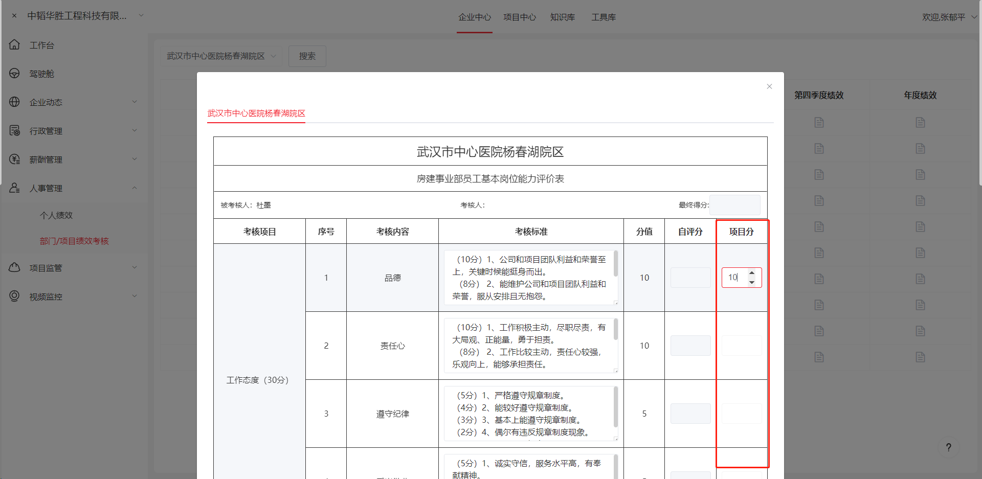Expand the 项目监管 submenu chevron
This screenshot has height=479, width=982.
click(135, 267)
